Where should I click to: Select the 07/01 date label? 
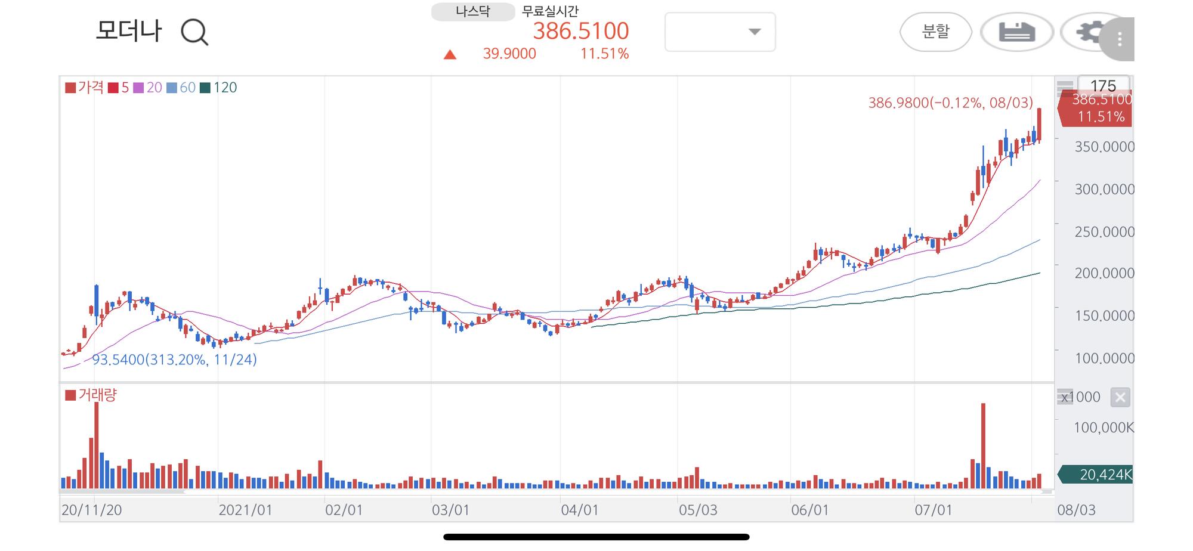[934, 510]
